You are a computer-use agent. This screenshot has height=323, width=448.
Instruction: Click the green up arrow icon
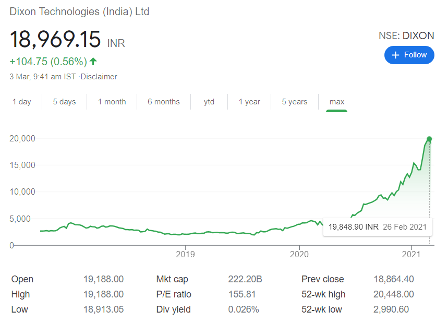(93, 61)
